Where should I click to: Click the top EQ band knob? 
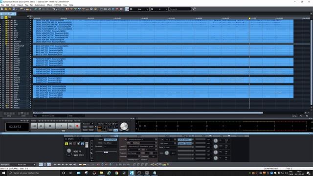click(216, 141)
